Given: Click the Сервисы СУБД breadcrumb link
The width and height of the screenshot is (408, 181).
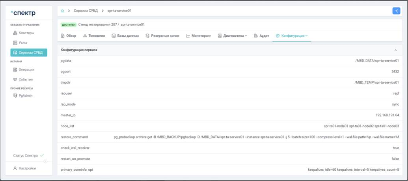Looking at the screenshot, I should (x=86, y=11).
